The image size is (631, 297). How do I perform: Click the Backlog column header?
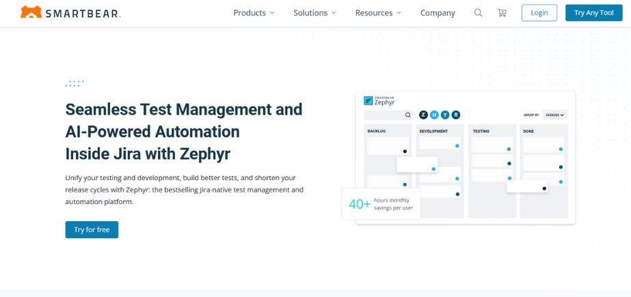pyautogui.click(x=377, y=131)
